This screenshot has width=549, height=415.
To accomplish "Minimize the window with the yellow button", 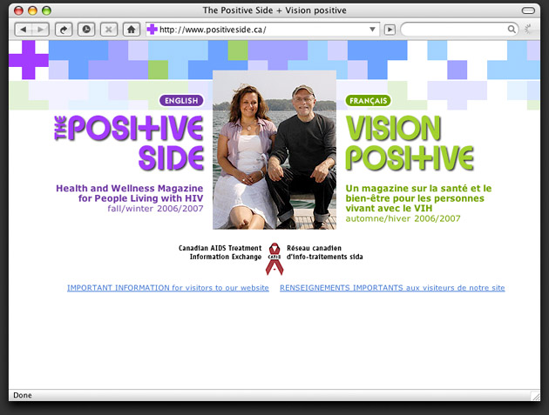I will point(32,10).
